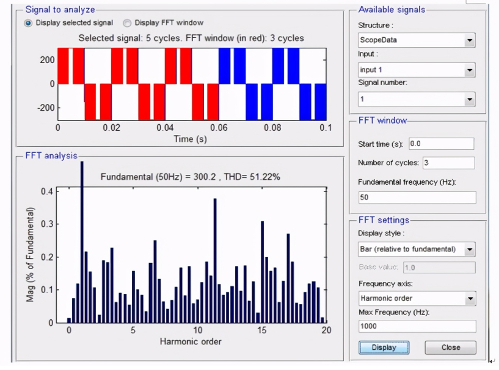This screenshot has width=499, height=370.
Task: Click the Max Frequency input field
Action: 417,327
